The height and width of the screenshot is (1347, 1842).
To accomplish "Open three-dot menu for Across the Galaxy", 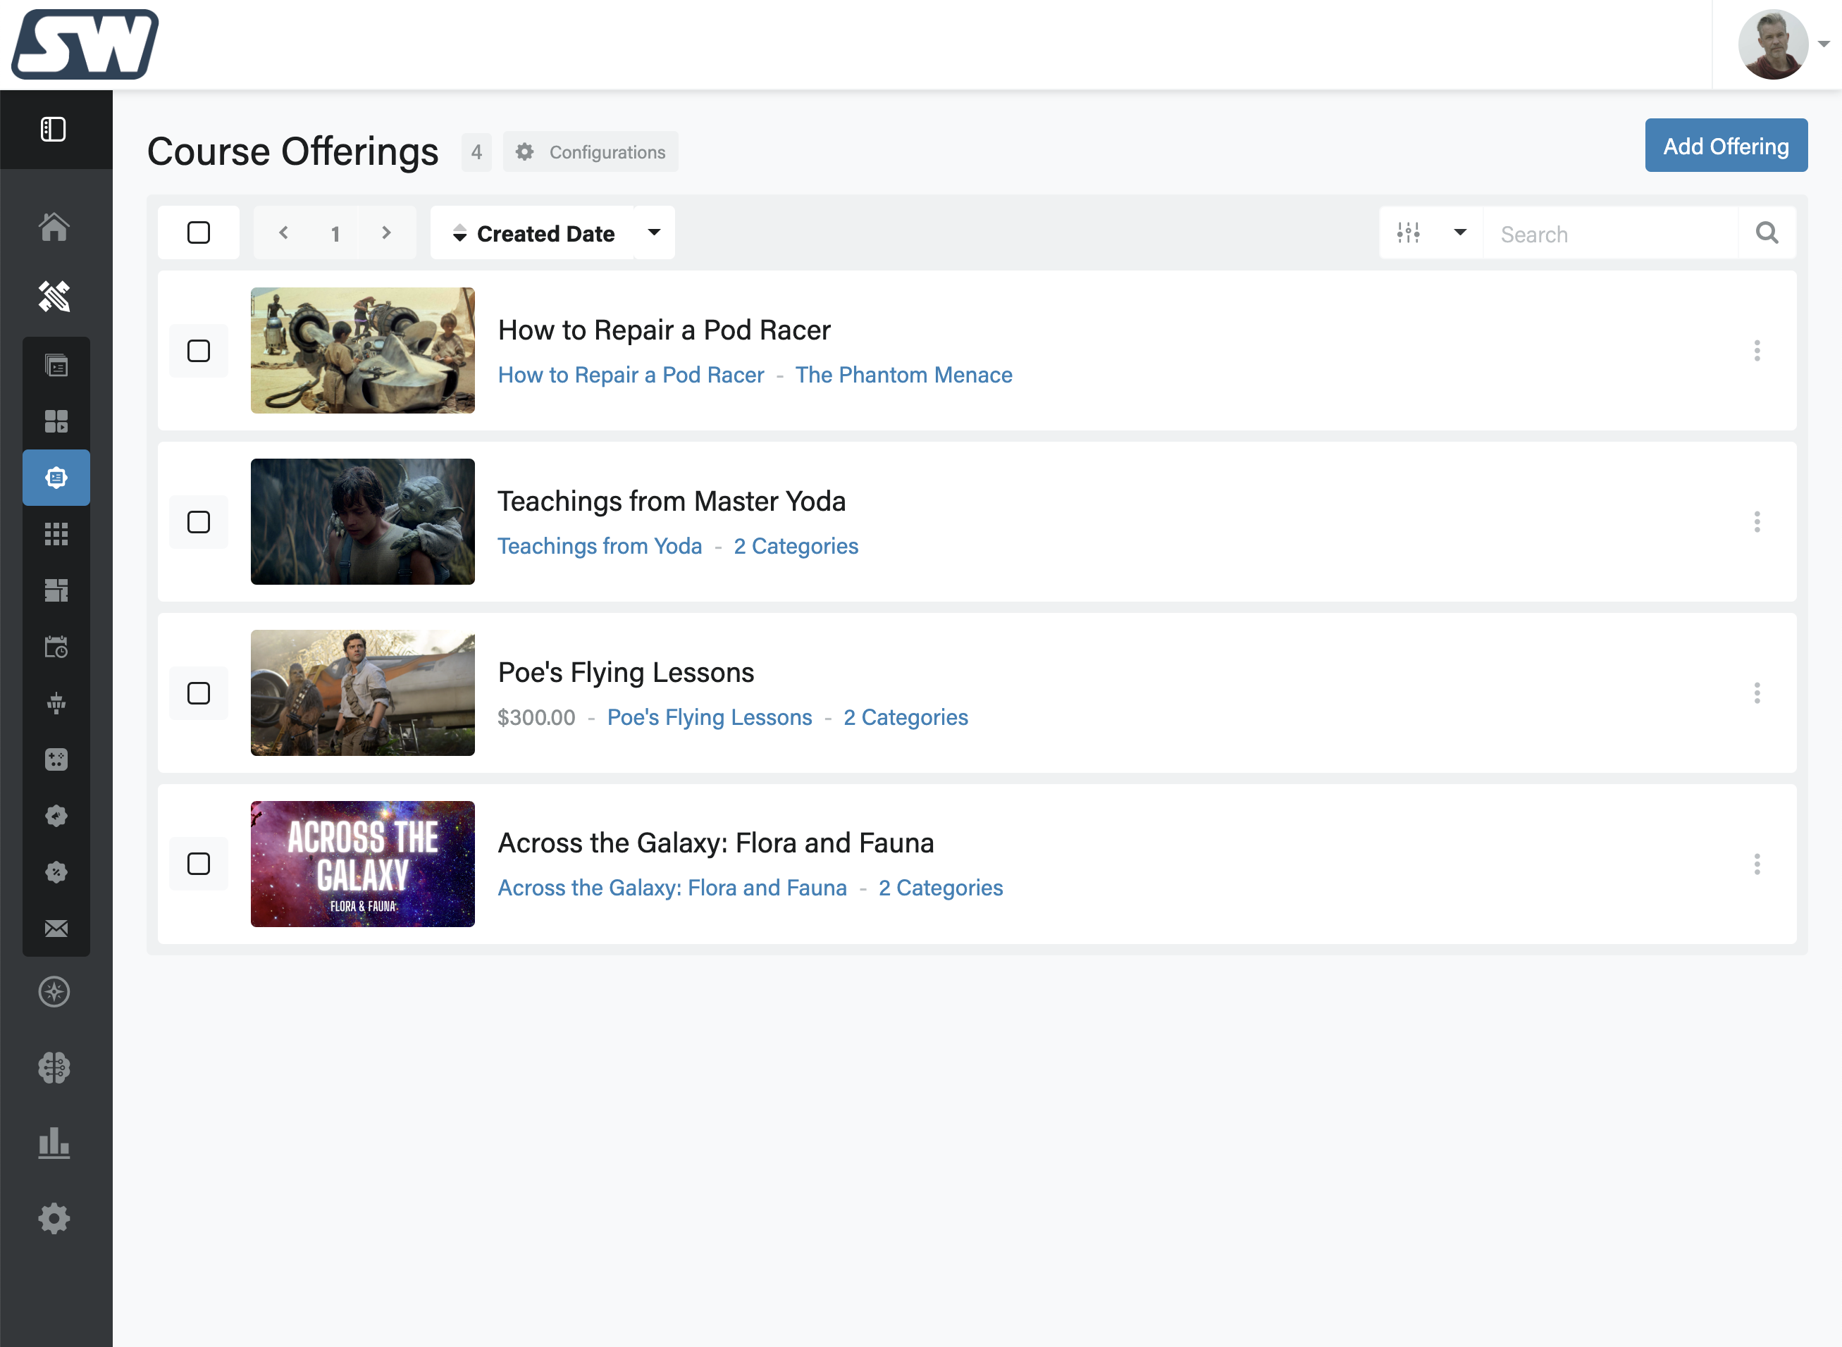I will [x=1757, y=864].
